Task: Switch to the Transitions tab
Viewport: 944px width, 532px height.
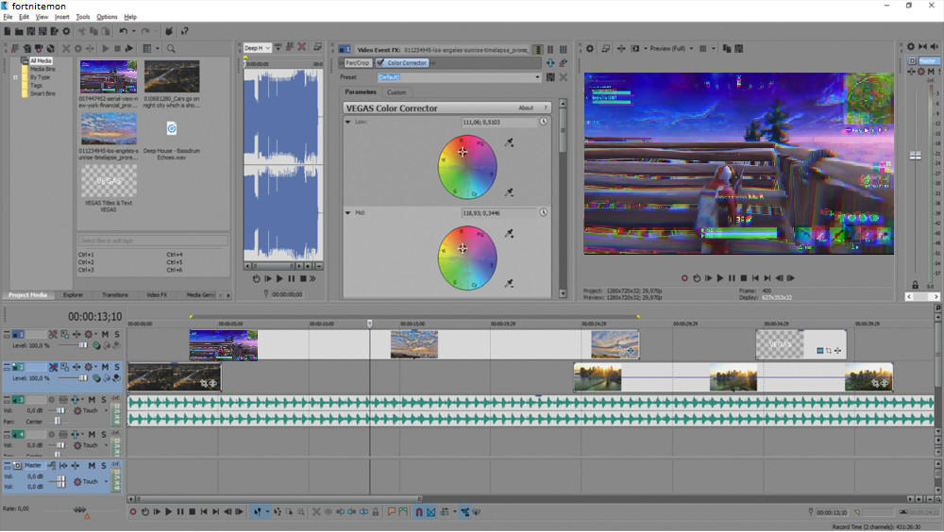Action: [x=114, y=295]
